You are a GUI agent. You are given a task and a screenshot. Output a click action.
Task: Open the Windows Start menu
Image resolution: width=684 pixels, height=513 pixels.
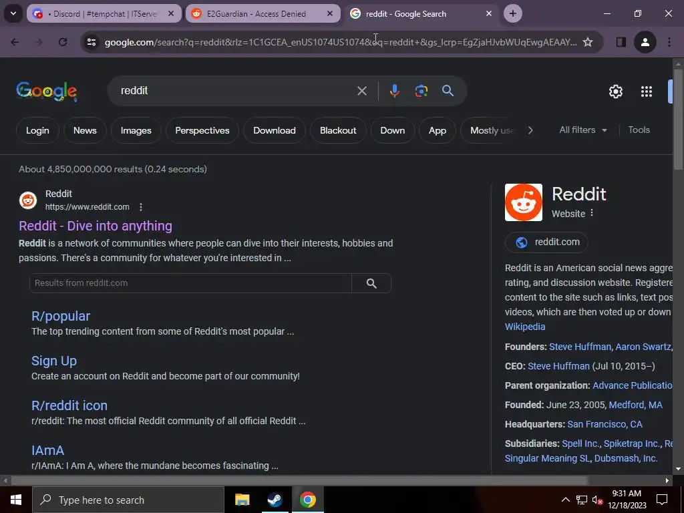(16, 500)
